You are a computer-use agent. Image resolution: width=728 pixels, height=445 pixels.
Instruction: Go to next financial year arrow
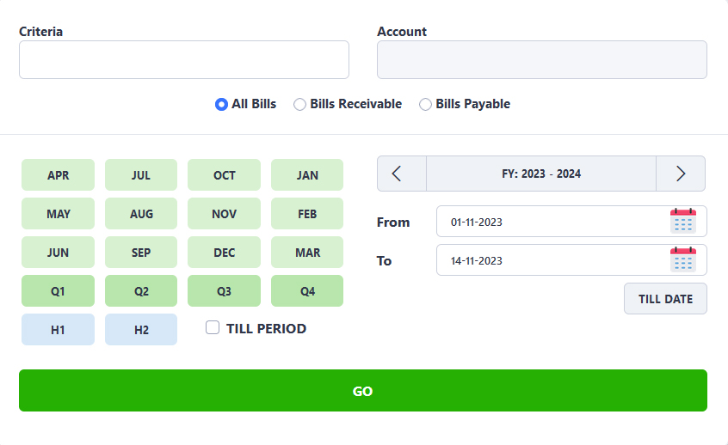tap(681, 174)
